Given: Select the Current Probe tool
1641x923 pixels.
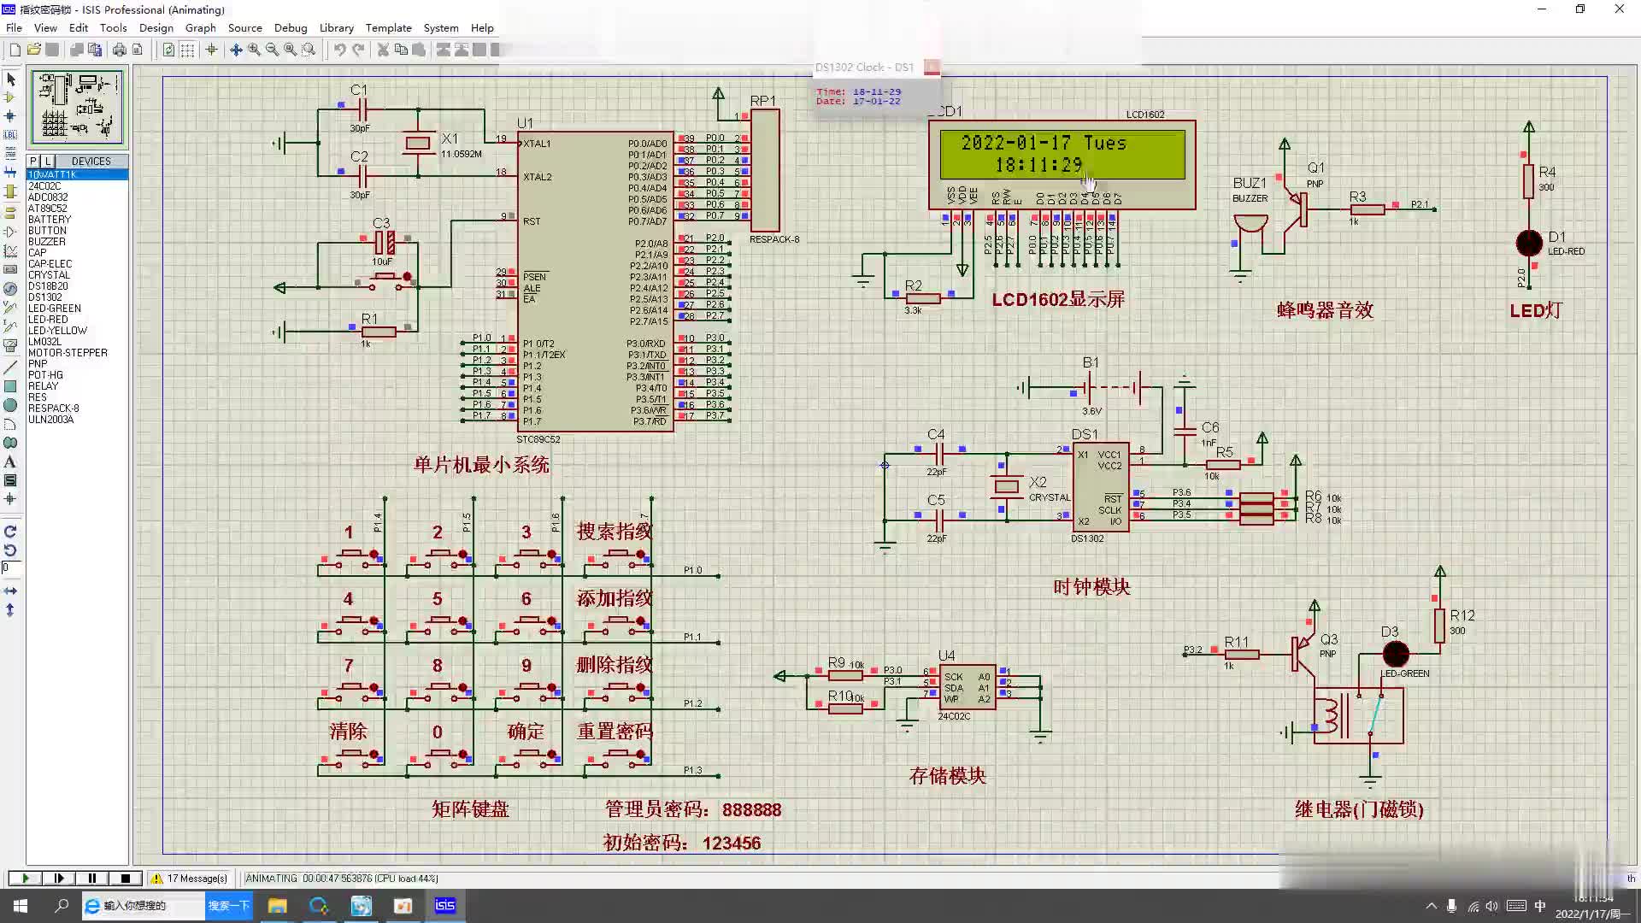Looking at the screenshot, I should click(10, 326).
